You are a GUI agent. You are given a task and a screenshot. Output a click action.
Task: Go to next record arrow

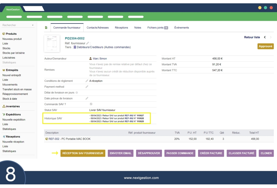(x=271, y=37)
